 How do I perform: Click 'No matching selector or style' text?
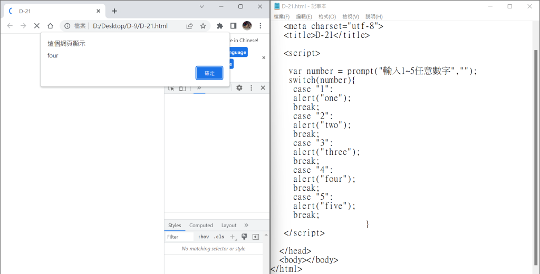214,249
